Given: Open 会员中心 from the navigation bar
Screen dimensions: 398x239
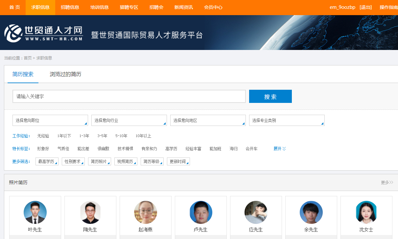Looking at the screenshot, I should tap(213, 7).
